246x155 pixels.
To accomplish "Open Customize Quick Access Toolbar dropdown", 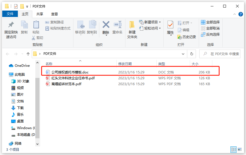I will click(27, 7).
